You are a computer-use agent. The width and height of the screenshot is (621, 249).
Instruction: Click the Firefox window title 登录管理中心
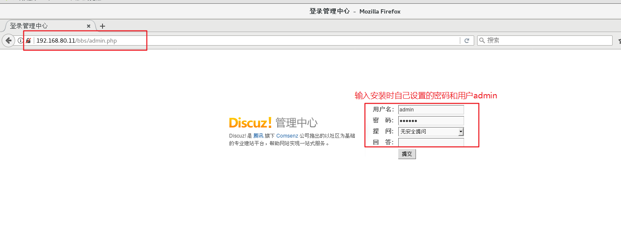pyautogui.click(x=329, y=11)
